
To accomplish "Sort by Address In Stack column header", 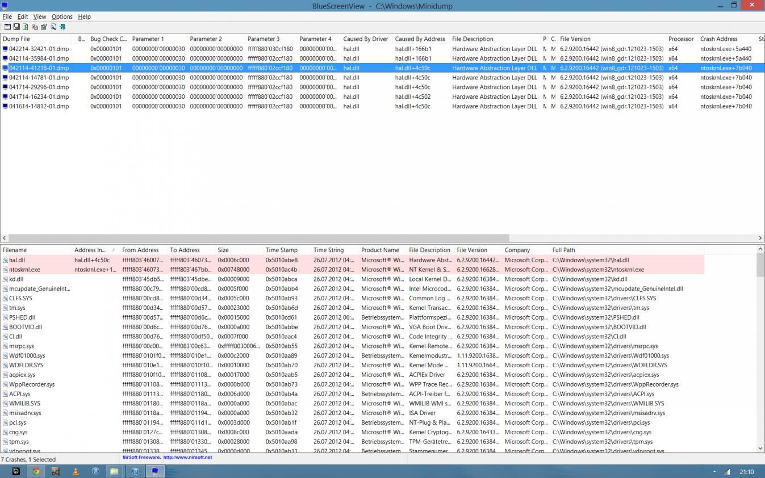I will click(x=95, y=250).
